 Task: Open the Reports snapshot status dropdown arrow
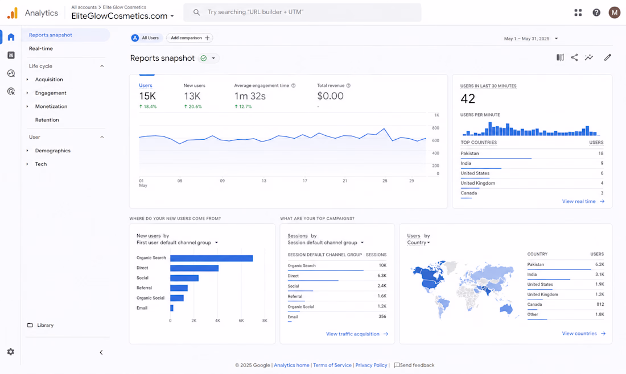pos(213,58)
